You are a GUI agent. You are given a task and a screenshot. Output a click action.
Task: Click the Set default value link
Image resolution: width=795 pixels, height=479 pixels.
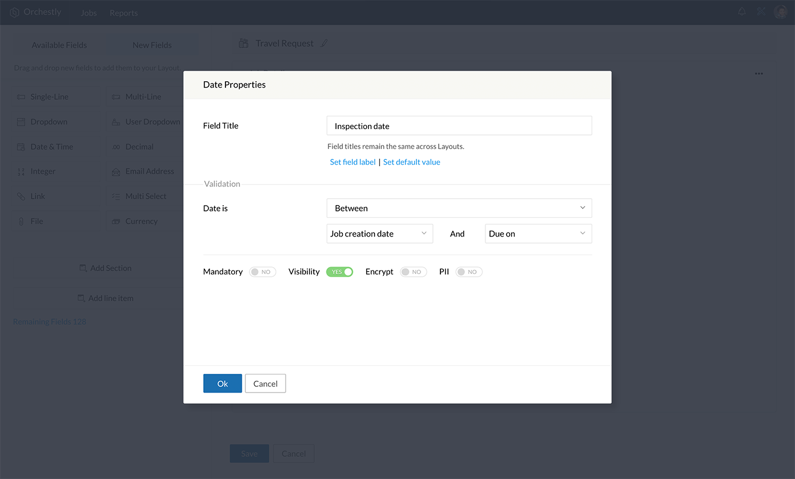click(x=412, y=162)
